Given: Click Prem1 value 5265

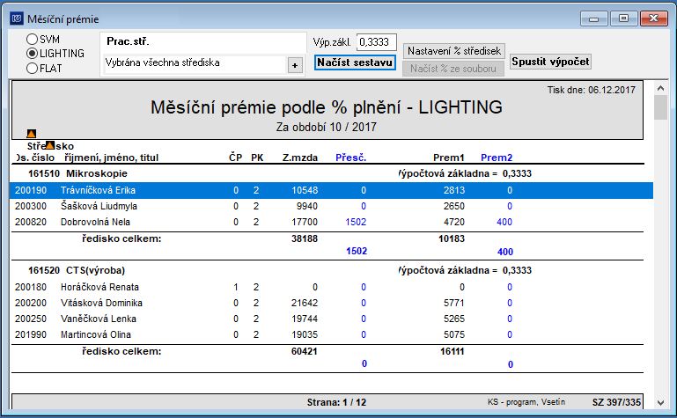Looking at the screenshot, I should point(454,319).
